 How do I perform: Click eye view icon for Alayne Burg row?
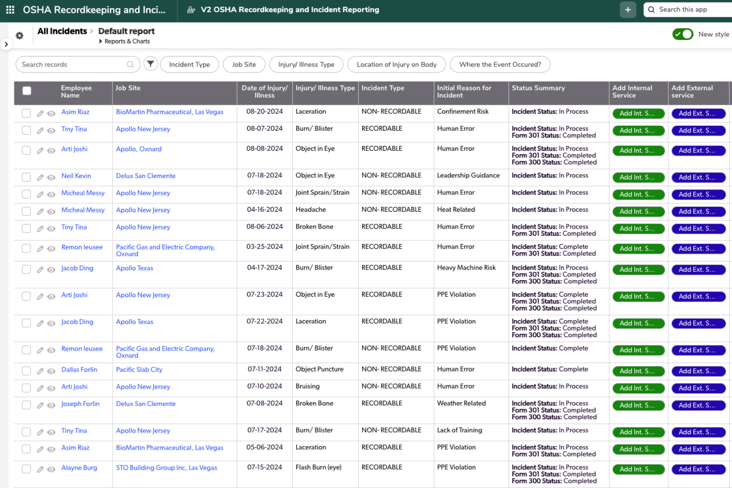(51, 470)
